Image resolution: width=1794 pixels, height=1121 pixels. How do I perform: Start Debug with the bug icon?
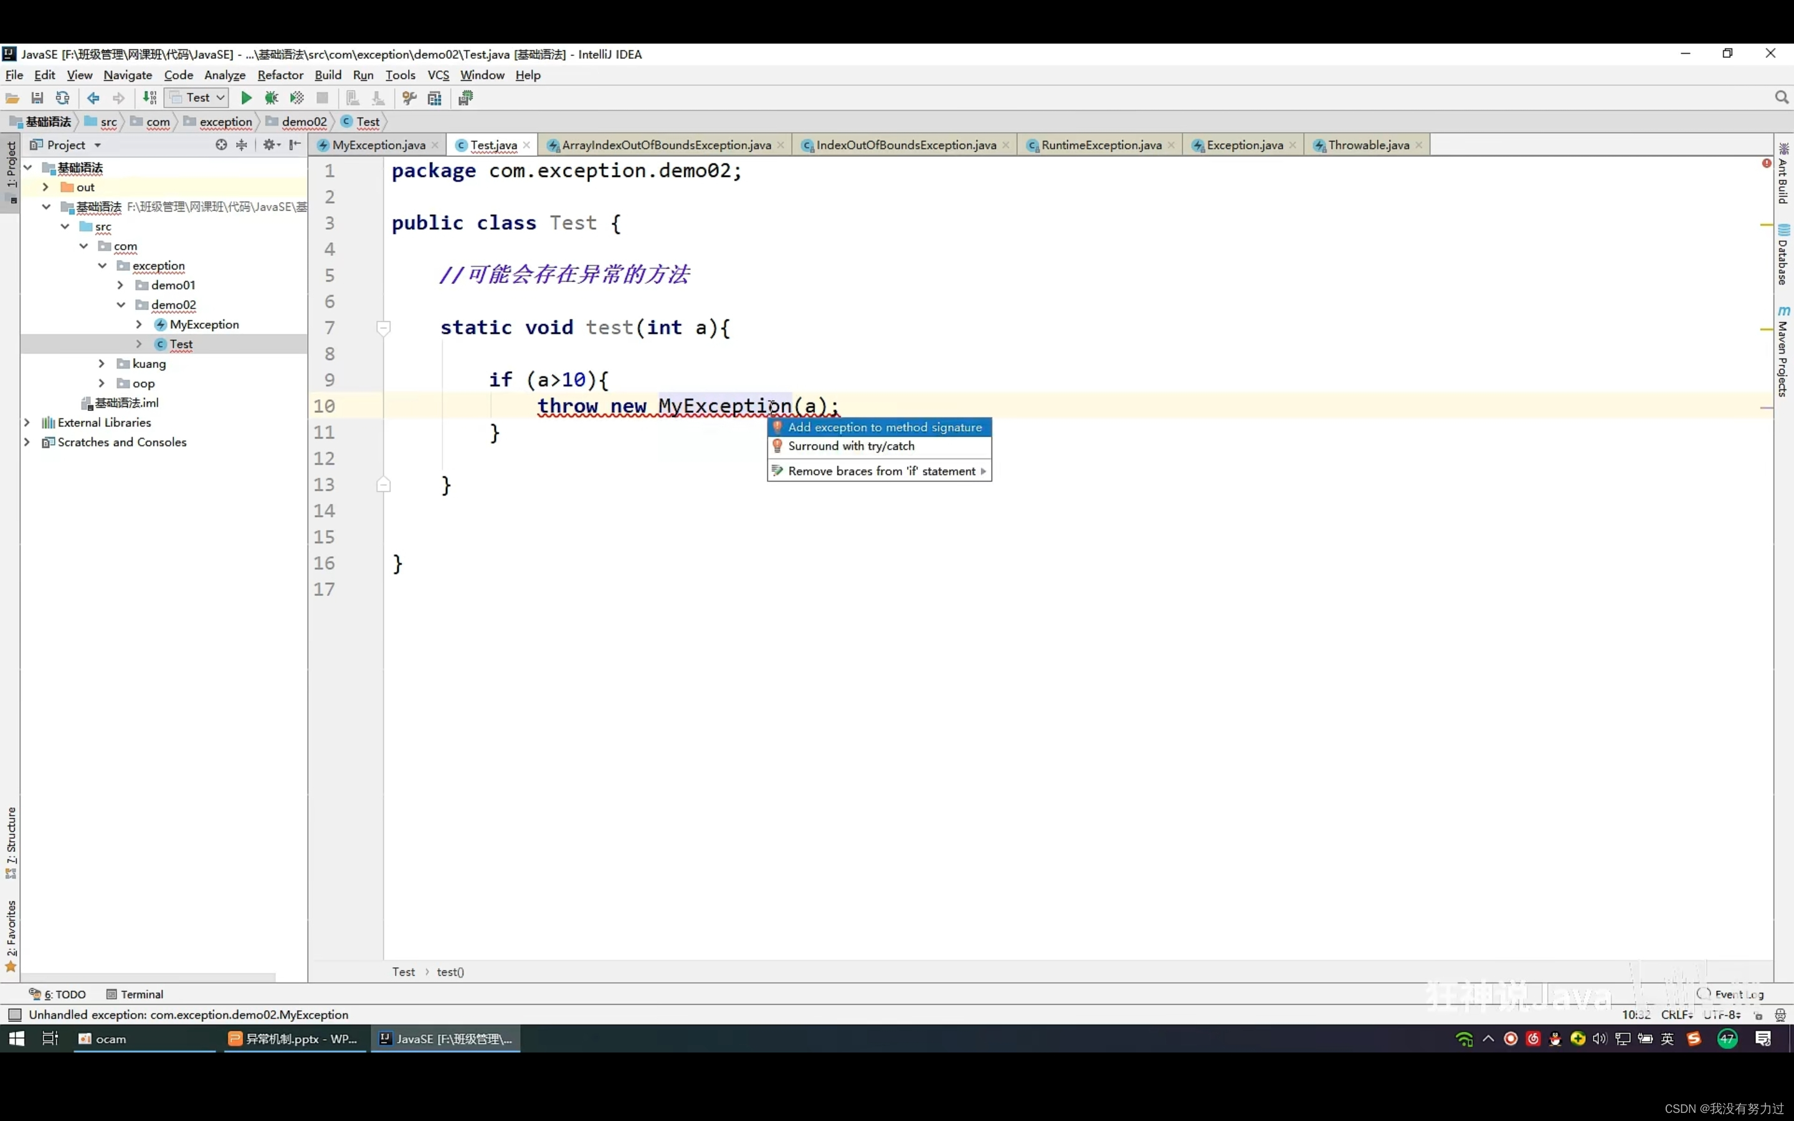(x=272, y=98)
